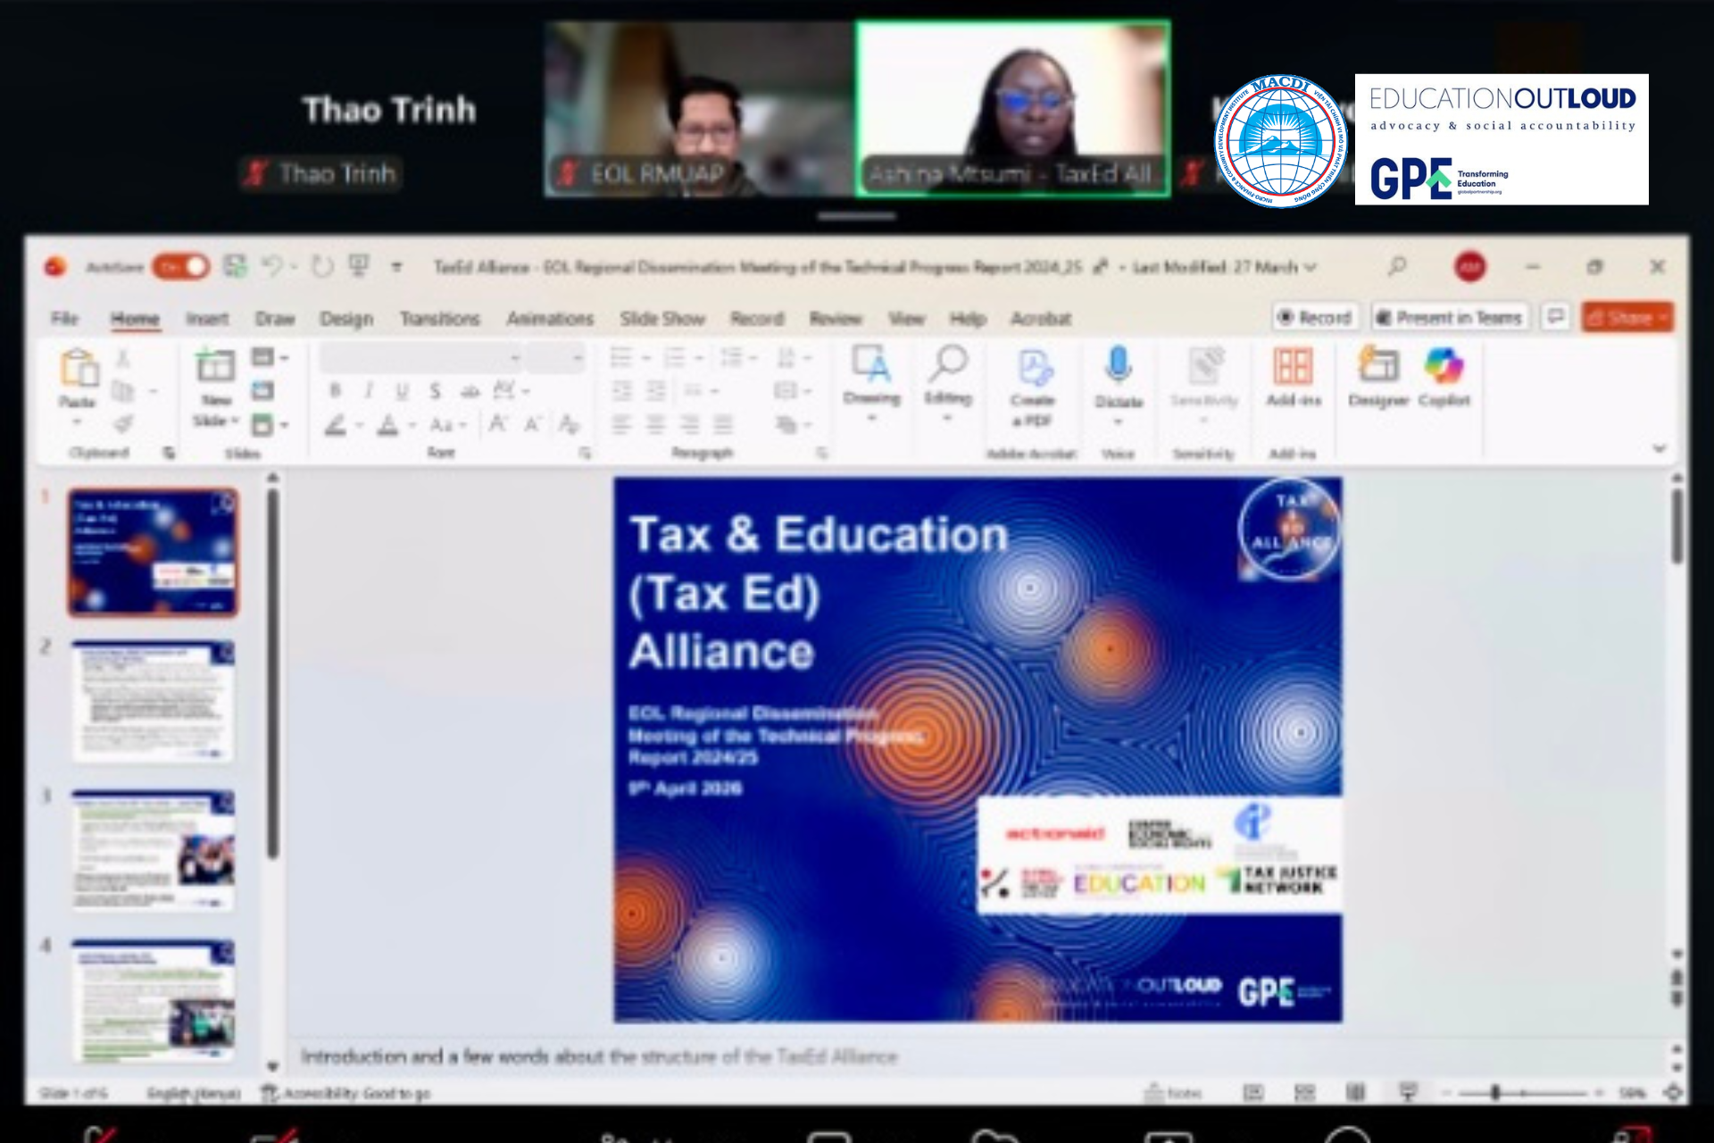Click the Paste clipboard icon
The height and width of the screenshot is (1143, 1714).
79,368
